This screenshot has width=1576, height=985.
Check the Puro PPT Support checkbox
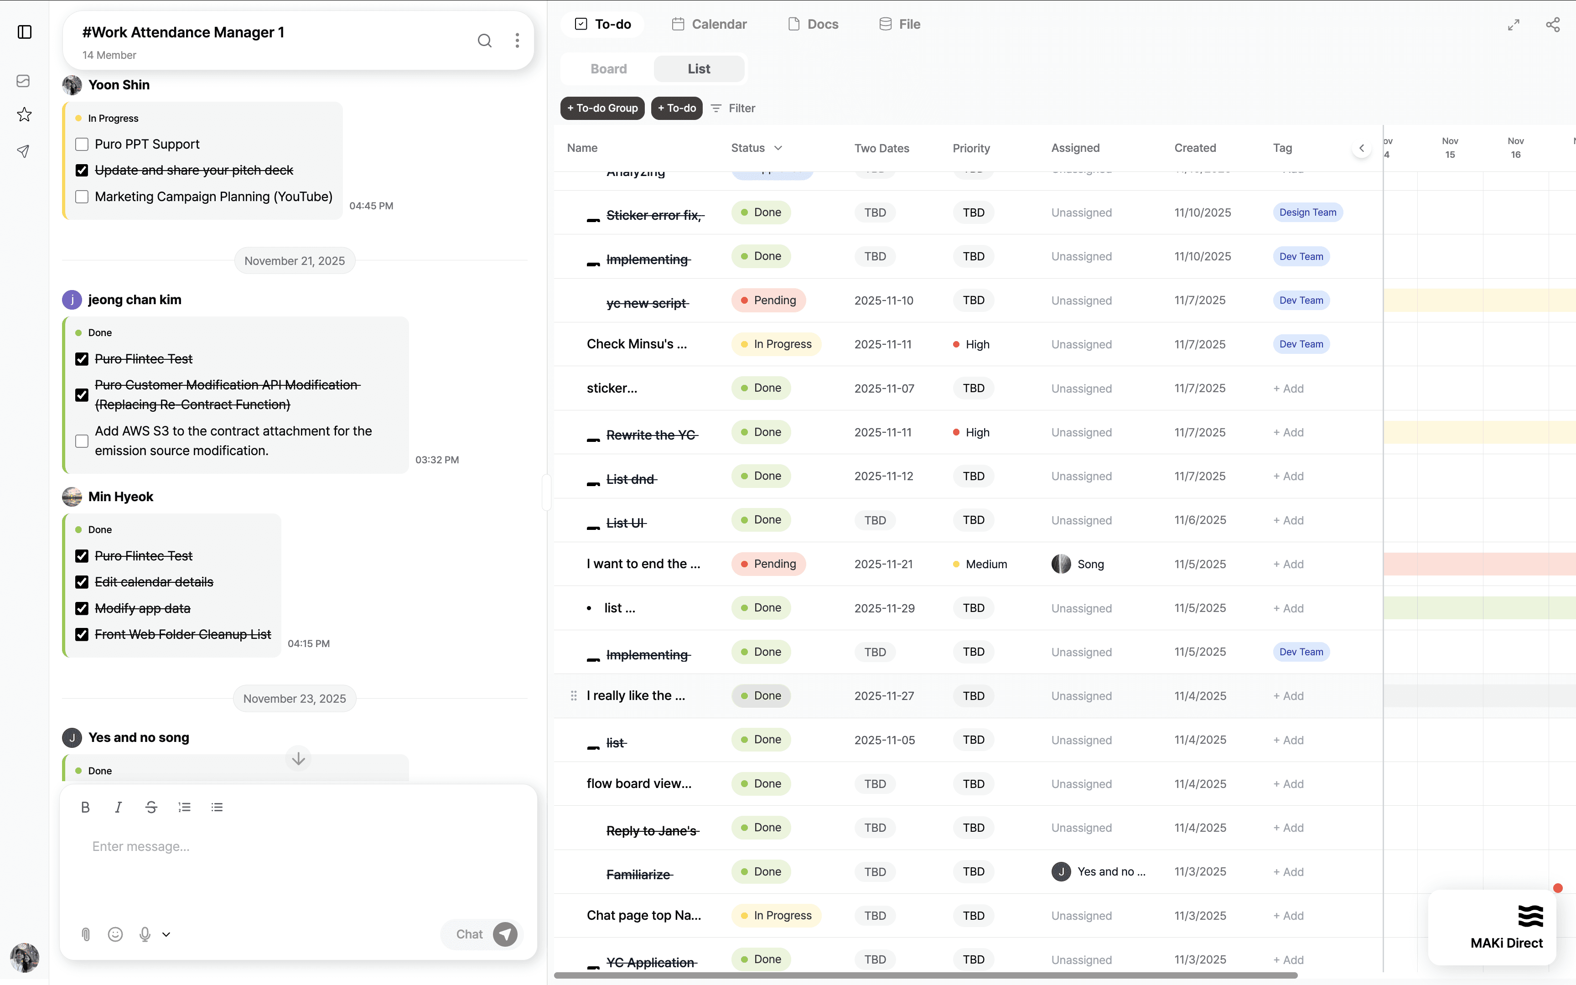click(x=82, y=144)
